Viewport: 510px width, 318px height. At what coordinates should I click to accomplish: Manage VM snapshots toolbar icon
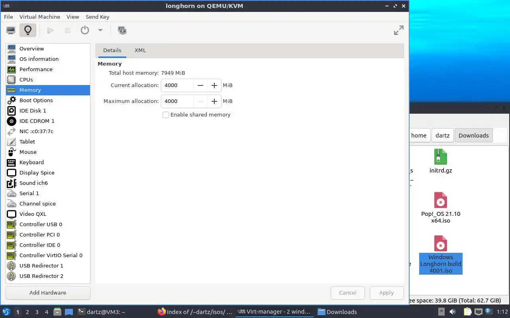tap(122, 30)
